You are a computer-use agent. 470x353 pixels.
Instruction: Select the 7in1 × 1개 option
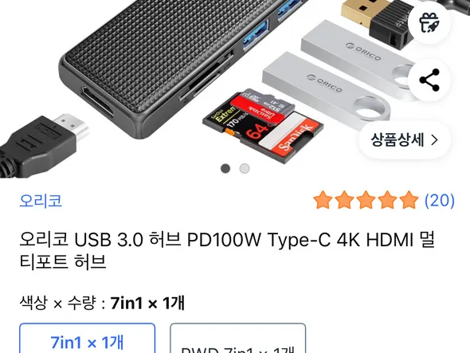[87, 339]
